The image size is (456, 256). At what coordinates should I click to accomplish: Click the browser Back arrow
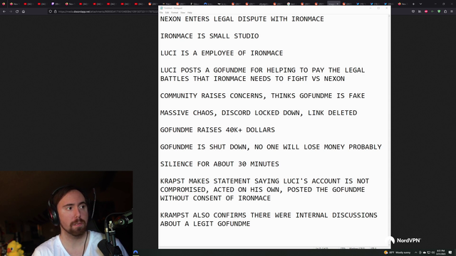click(4, 11)
